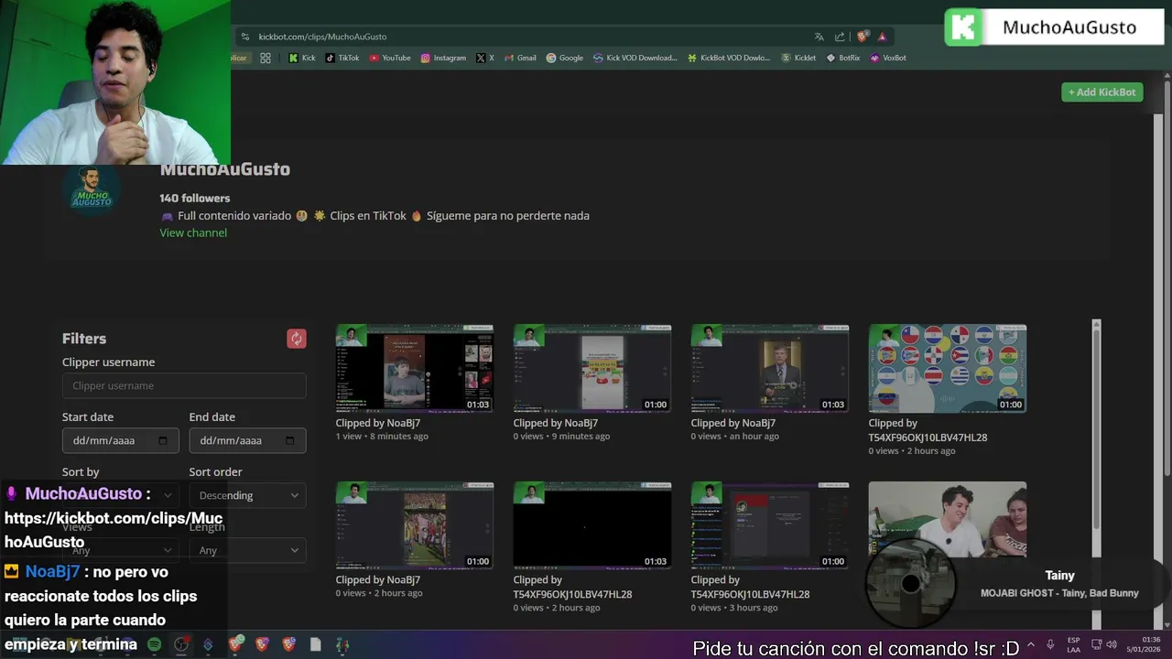Click the Filters heading
Viewport: 1172px width, 659px height.
(84, 339)
